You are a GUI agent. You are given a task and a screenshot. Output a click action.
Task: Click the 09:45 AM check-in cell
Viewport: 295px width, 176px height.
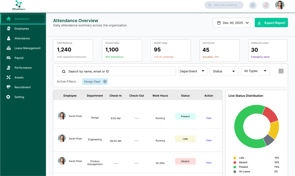click(116, 141)
